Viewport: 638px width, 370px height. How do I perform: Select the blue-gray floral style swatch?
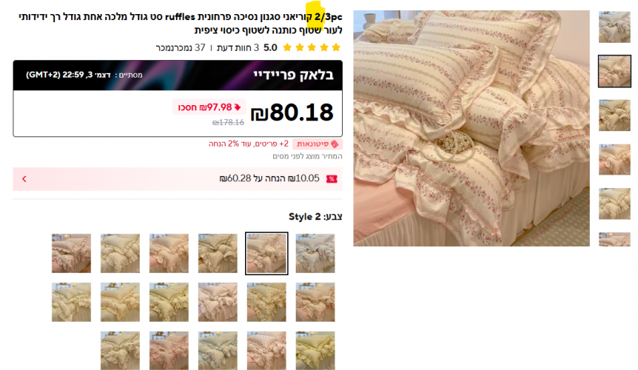coord(315,253)
